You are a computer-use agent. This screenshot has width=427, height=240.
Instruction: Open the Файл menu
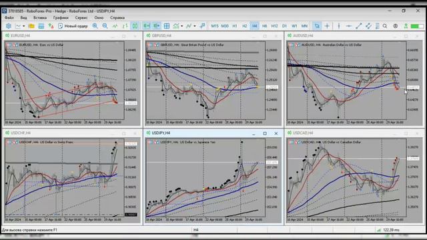click(9, 18)
